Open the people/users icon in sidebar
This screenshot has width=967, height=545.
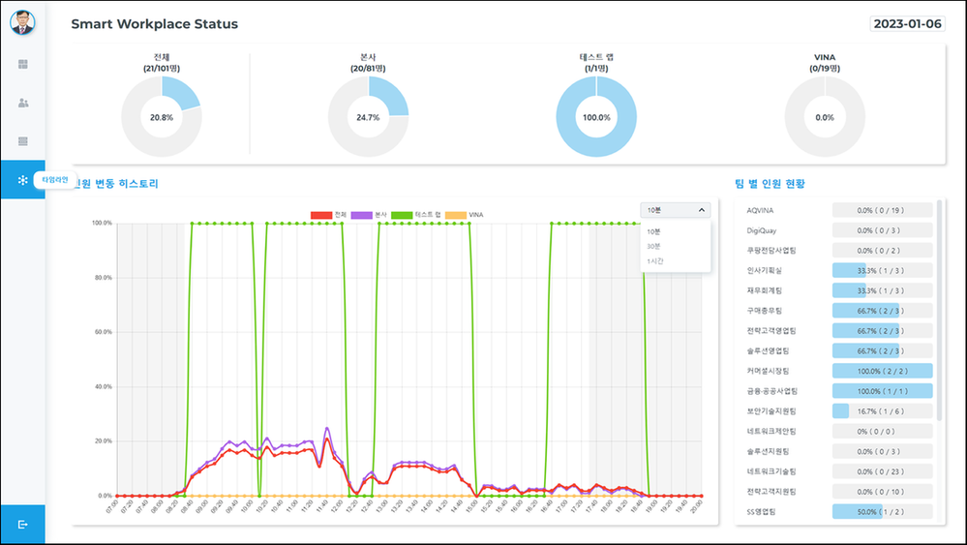(22, 103)
